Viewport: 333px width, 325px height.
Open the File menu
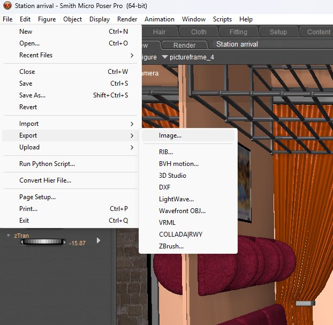[7, 19]
